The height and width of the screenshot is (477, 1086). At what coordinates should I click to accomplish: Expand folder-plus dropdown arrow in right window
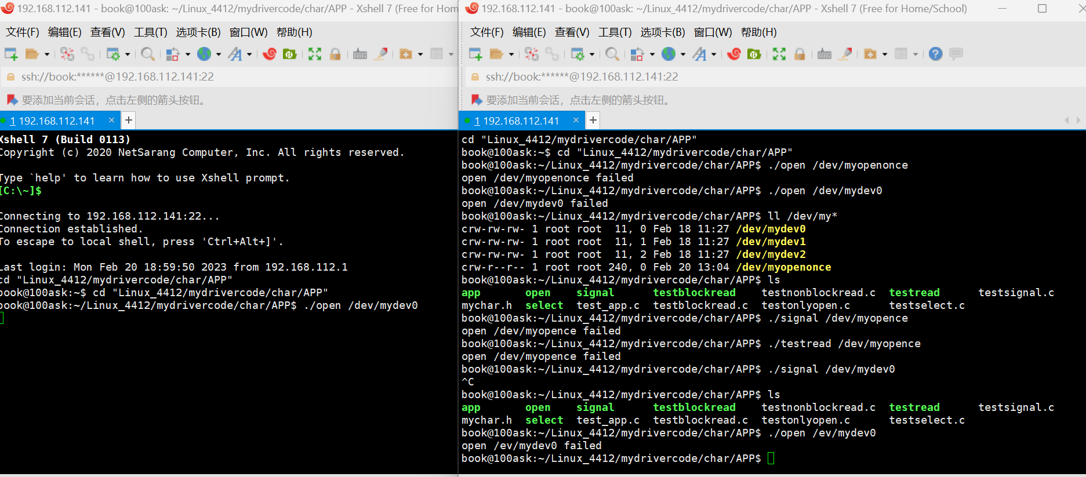click(x=885, y=54)
